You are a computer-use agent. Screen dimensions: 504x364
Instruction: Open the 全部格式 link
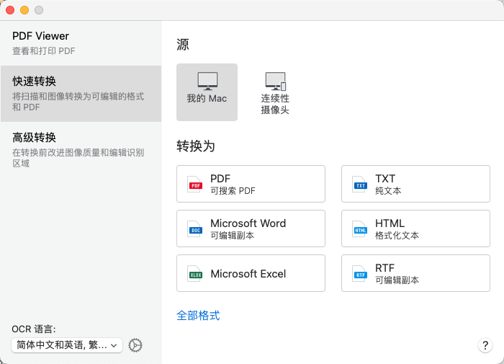point(198,315)
